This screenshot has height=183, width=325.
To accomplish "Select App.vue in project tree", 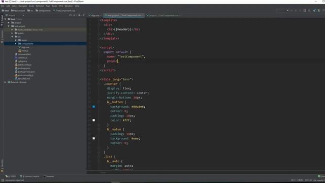I will pyautogui.click(x=24, y=47).
